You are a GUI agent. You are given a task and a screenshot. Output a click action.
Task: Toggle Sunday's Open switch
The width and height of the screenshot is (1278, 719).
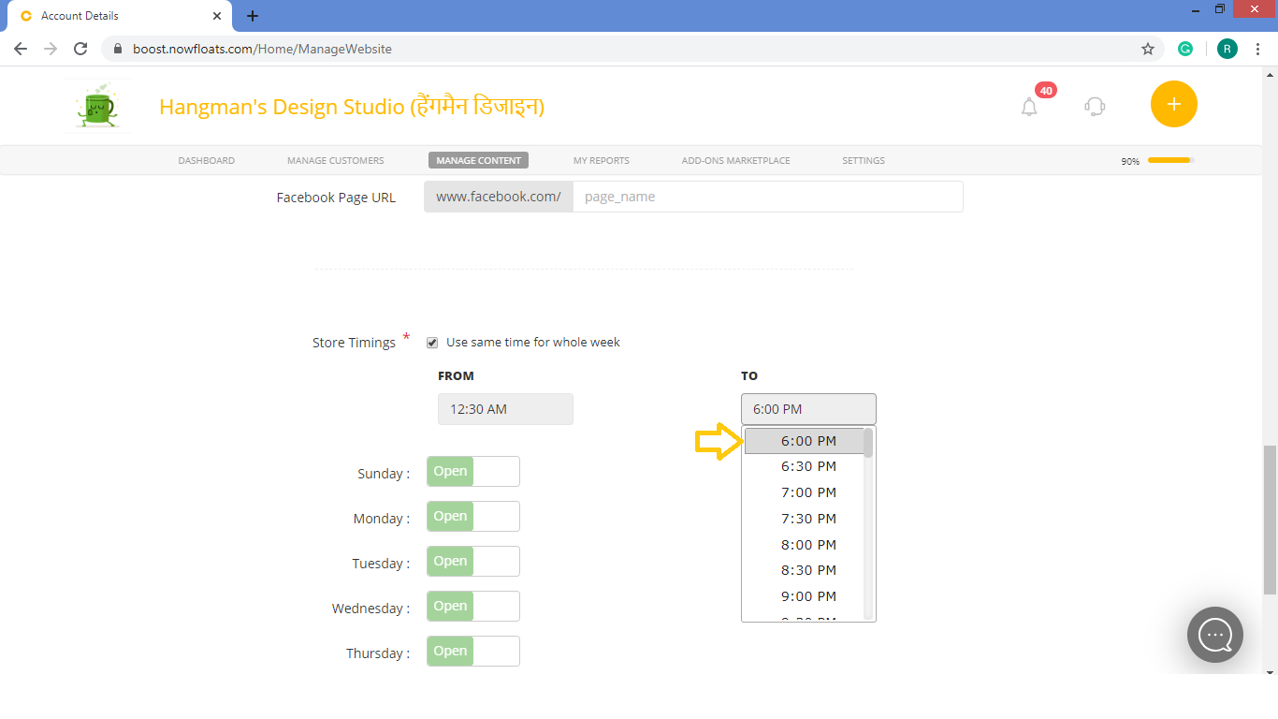click(x=472, y=471)
